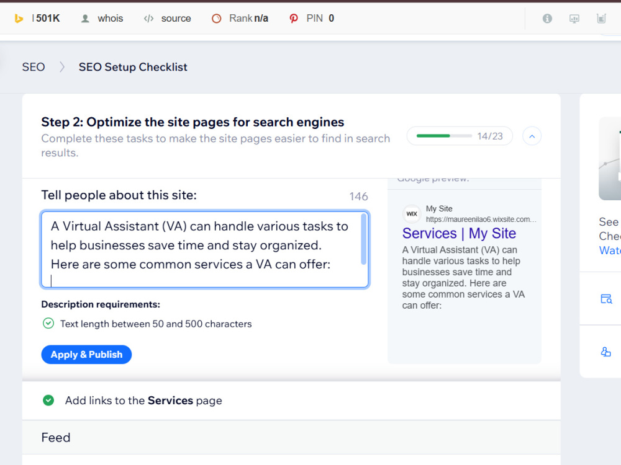Click the Bing icon in SEO toolbar
Image resolution: width=621 pixels, height=465 pixels.
point(19,19)
